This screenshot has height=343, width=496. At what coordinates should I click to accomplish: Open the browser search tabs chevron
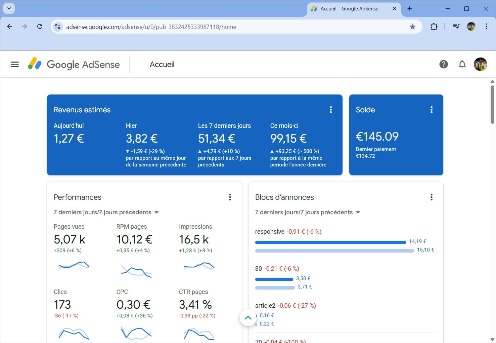9,8
